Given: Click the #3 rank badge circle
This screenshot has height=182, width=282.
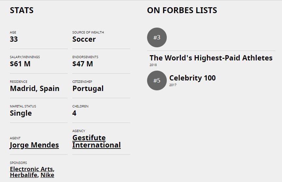Looking at the screenshot, I should (x=157, y=37).
